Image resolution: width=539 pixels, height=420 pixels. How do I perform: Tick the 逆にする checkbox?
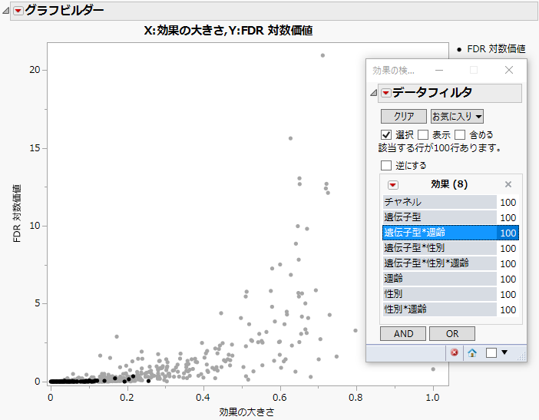[386, 165]
